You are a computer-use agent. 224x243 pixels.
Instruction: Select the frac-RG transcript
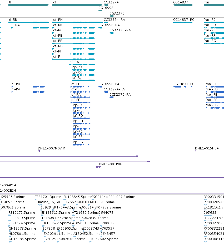click(x=214, y=43)
